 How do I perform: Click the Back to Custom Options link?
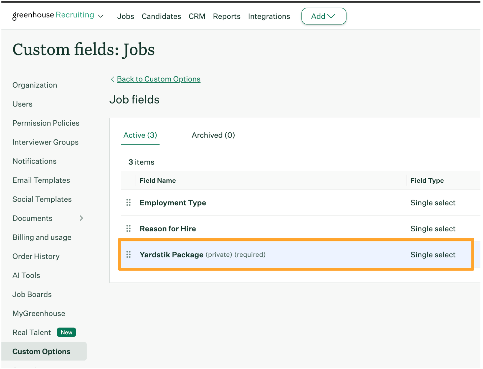(159, 79)
